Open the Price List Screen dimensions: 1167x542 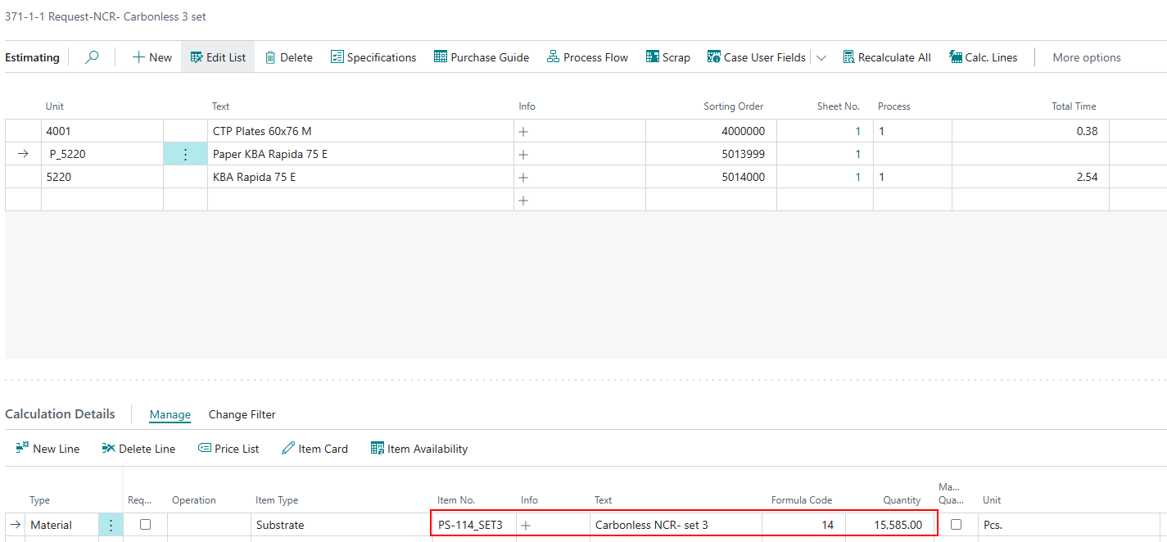pos(228,449)
